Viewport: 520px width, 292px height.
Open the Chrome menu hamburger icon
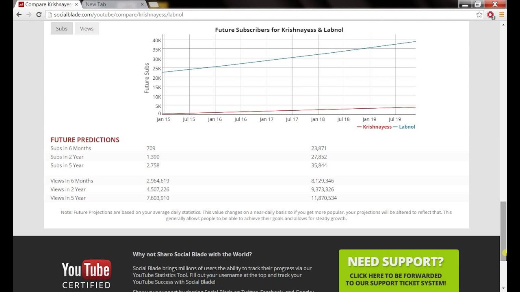coord(502,15)
